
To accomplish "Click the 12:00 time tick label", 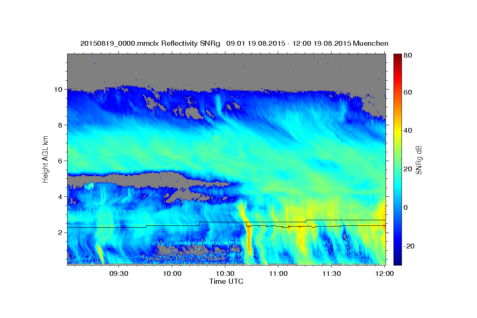I will [384, 273].
